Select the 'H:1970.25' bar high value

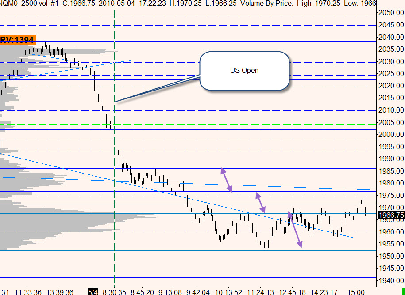click(x=186, y=4)
